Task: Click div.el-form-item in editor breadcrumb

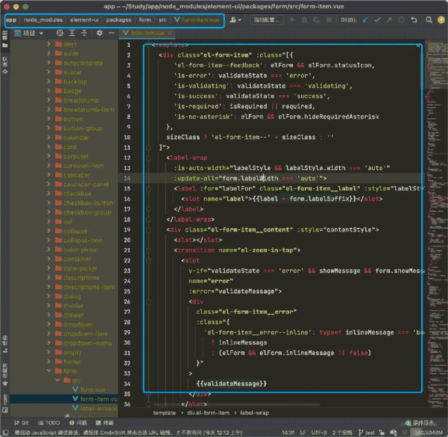Action: pos(208,413)
